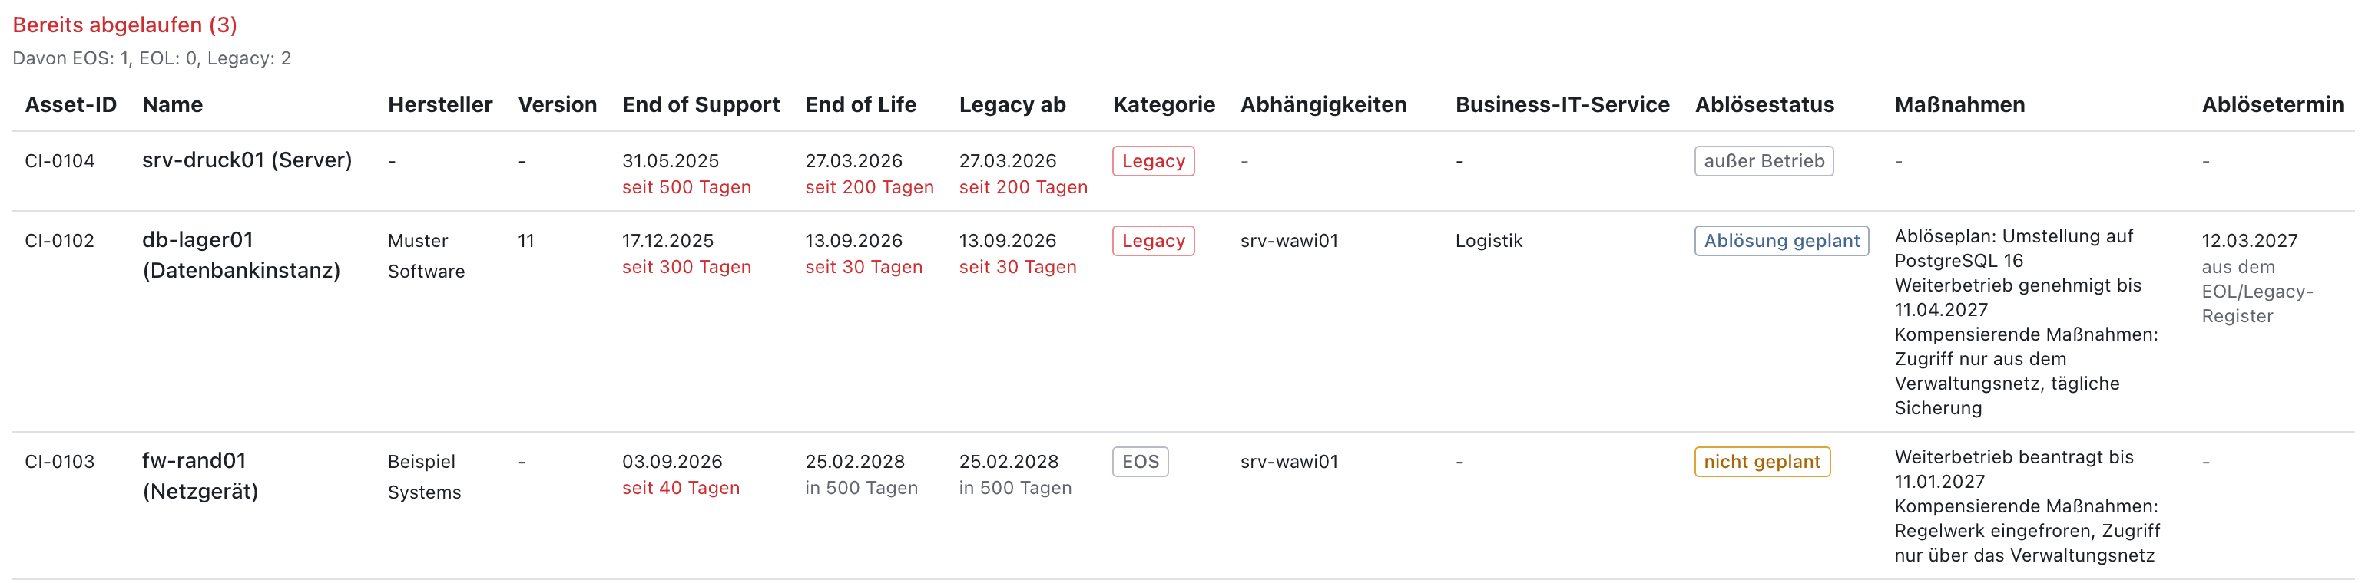Click the EOS category badge
This screenshot has width=2375, height=583.
(1141, 463)
